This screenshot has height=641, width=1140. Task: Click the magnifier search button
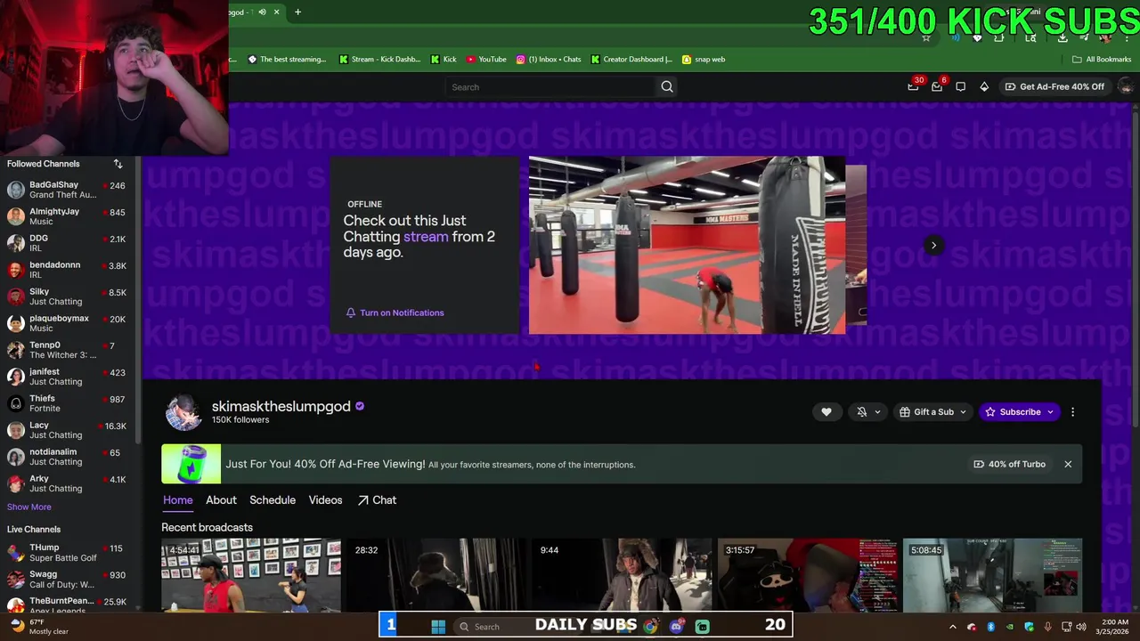pyautogui.click(x=667, y=86)
